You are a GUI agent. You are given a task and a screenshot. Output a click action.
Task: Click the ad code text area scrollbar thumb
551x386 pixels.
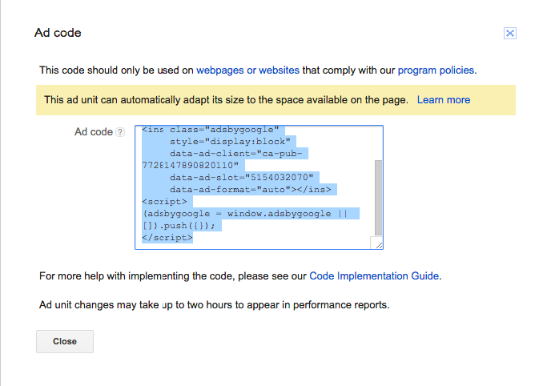tap(378, 197)
